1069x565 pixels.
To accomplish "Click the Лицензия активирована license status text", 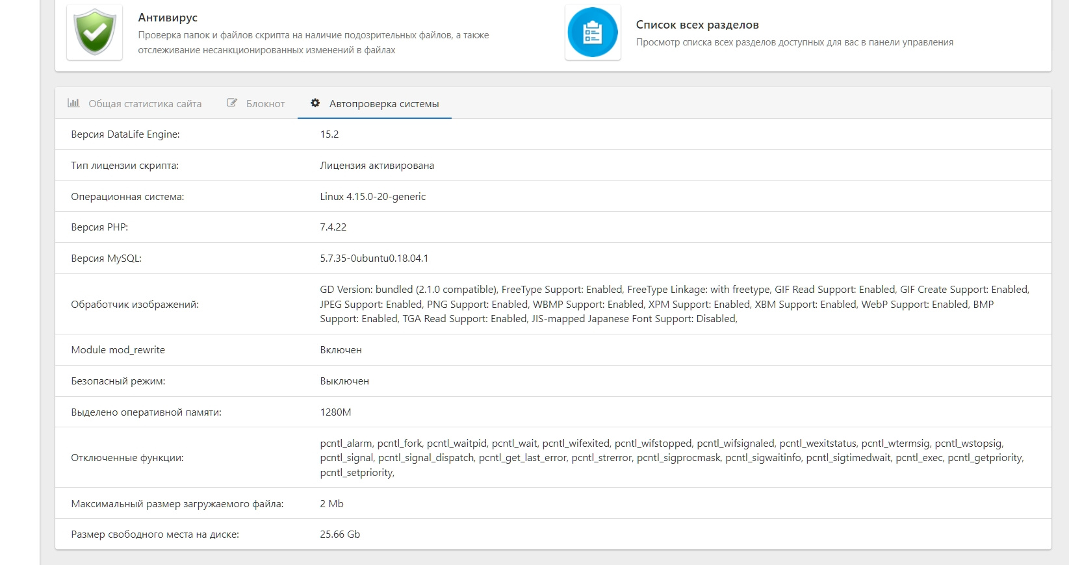I will tap(377, 166).
